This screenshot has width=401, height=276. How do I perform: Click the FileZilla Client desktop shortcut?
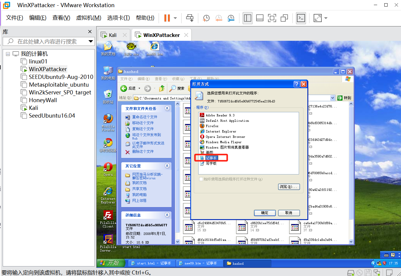[x=108, y=219]
